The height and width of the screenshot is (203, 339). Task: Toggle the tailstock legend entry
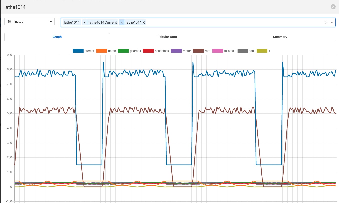(x=224, y=51)
